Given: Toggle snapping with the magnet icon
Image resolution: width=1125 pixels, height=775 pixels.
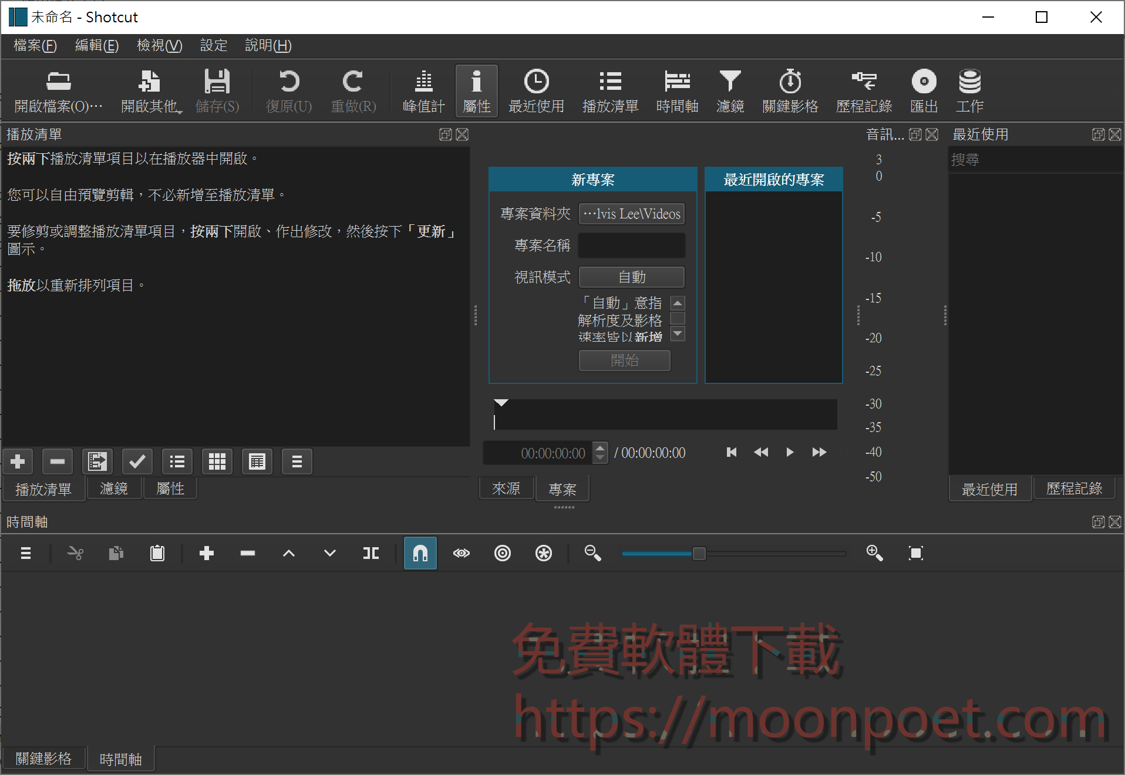Looking at the screenshot, I should (x=420, y=552).
